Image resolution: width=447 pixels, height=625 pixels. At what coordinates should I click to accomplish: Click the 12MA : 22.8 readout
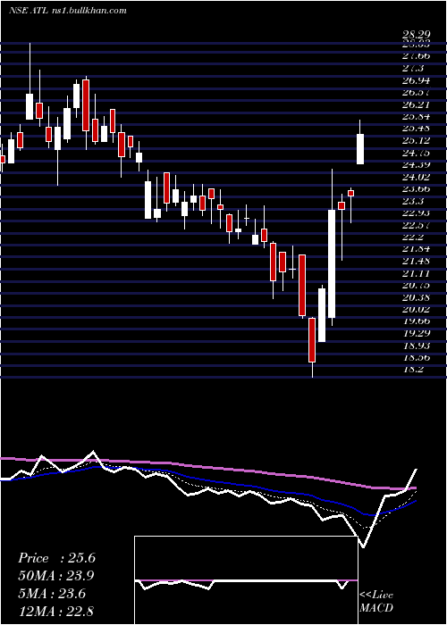(x=56, y=612)
